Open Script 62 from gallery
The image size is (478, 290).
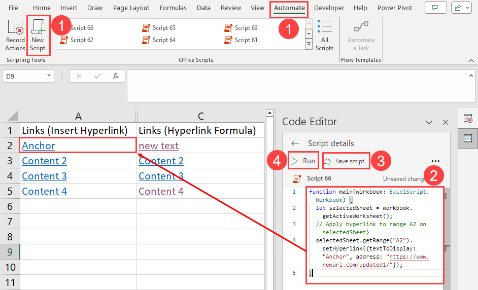(x=77, y=40)
